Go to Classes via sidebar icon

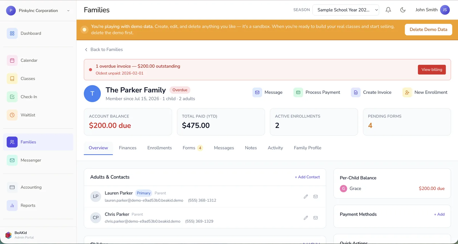pyautogui.click(x=12, y=79)
